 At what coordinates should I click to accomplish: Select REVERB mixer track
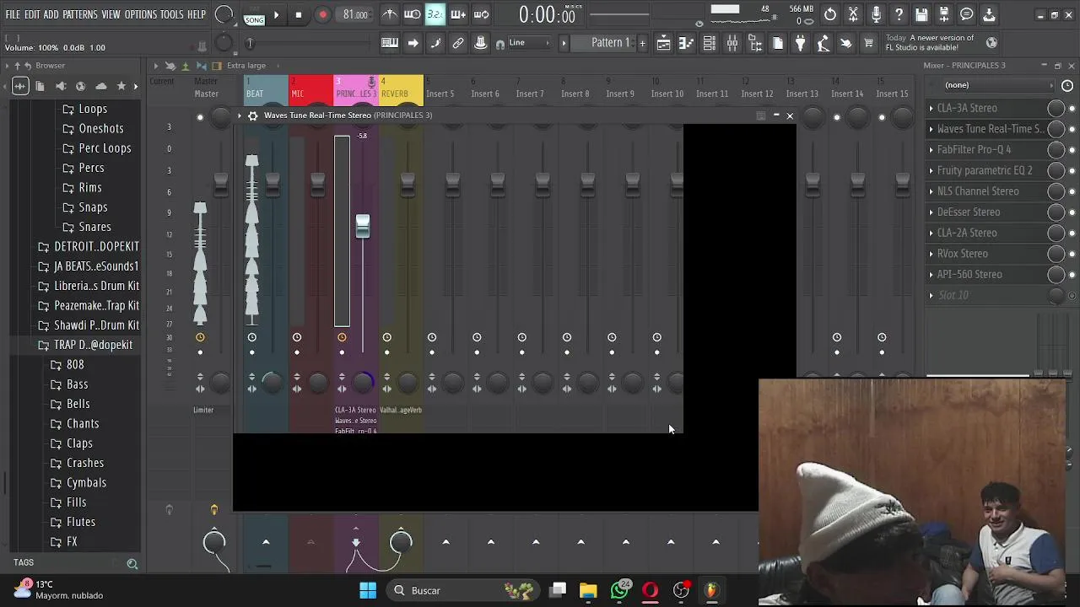pyautogui.click(x=401, y=89)
